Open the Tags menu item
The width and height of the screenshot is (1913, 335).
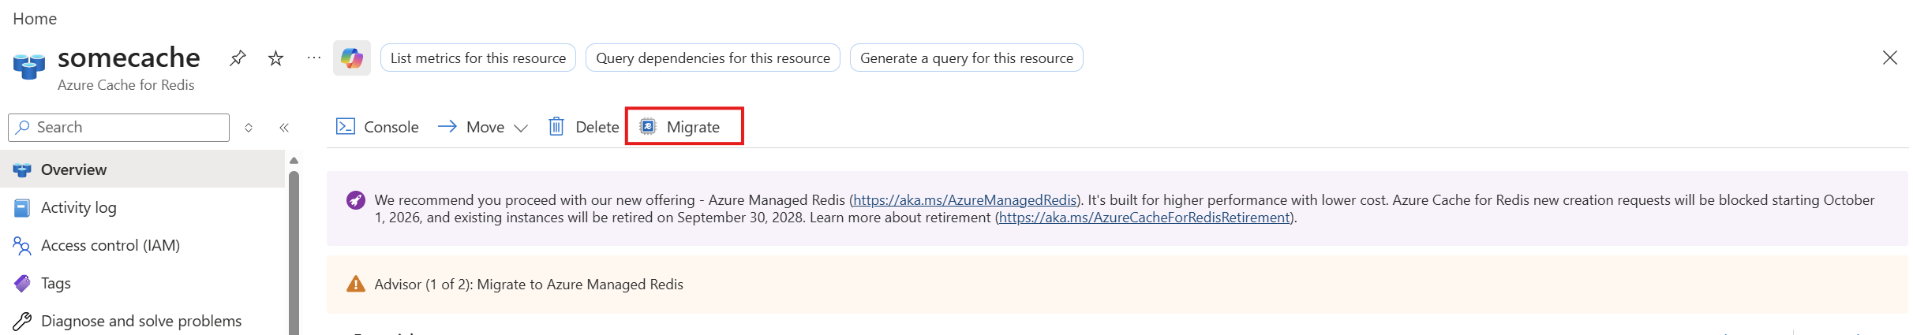[142, 283]
